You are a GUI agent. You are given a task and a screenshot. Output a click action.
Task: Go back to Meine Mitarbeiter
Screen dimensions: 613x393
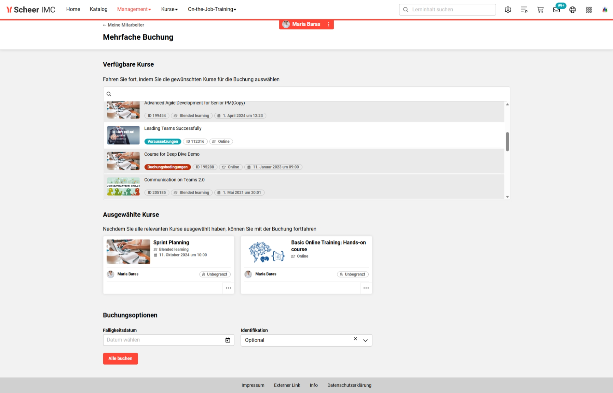pyautogui.click(x=124, y=25)
